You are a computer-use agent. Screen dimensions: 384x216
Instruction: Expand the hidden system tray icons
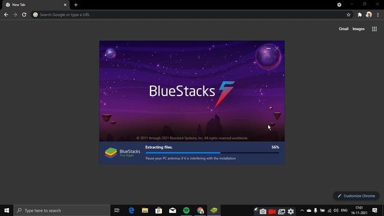pyautogui.click(x=302, y=211)
